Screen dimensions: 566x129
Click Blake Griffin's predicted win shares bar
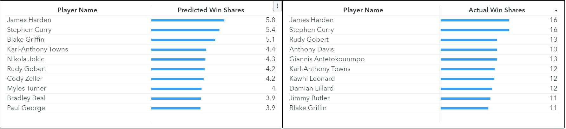183,40
